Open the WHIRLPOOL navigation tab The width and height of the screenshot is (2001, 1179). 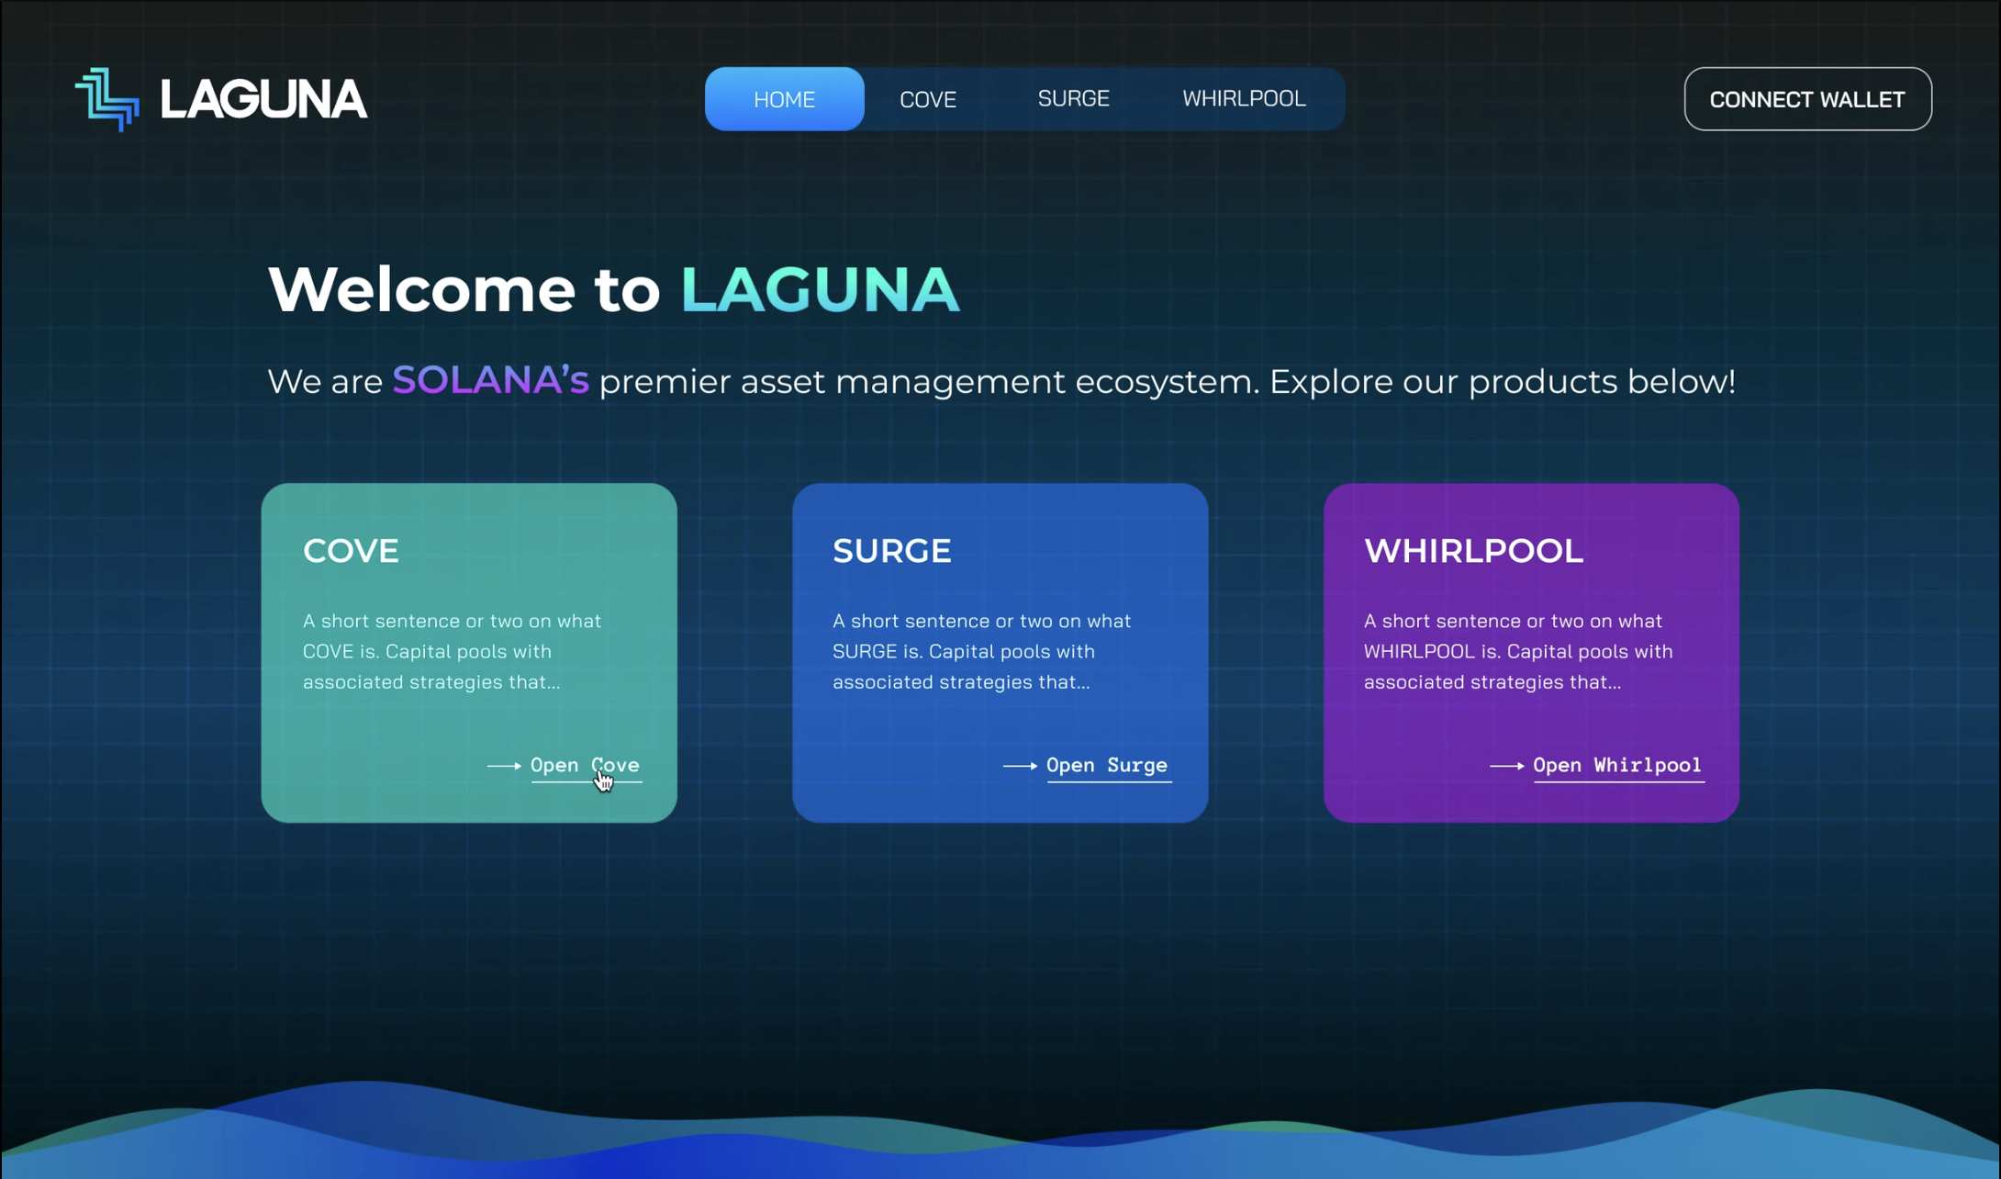(x=1243, y=98)
